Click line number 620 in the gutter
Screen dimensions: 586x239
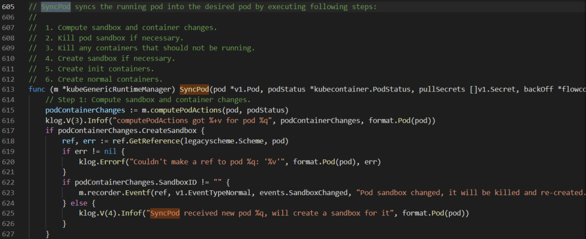(x=8, y=162)
